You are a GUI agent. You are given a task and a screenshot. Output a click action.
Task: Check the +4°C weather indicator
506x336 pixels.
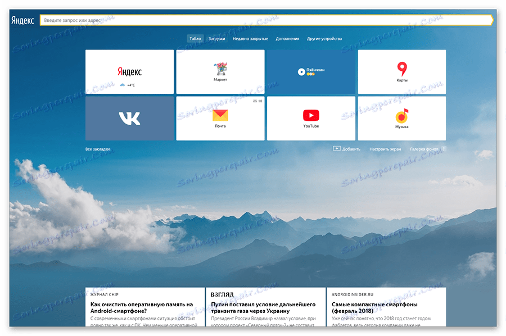point(128,85)
